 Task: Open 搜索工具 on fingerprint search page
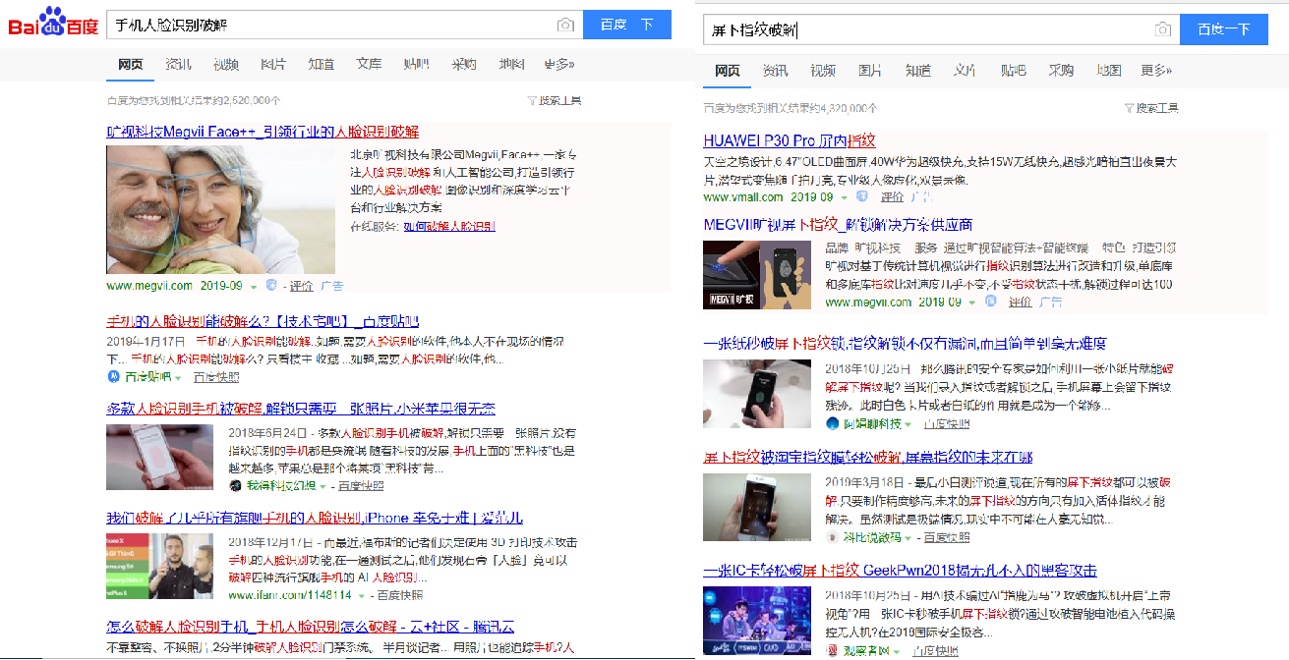[1151, 108]
